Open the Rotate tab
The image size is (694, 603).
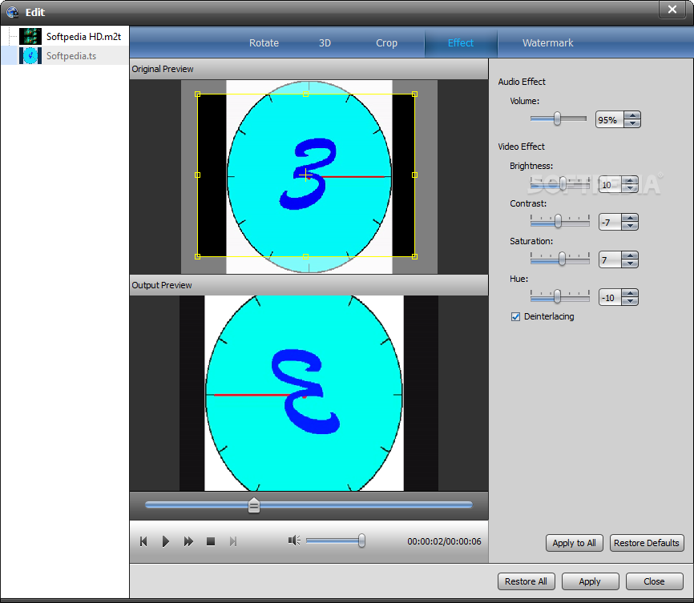264,43
